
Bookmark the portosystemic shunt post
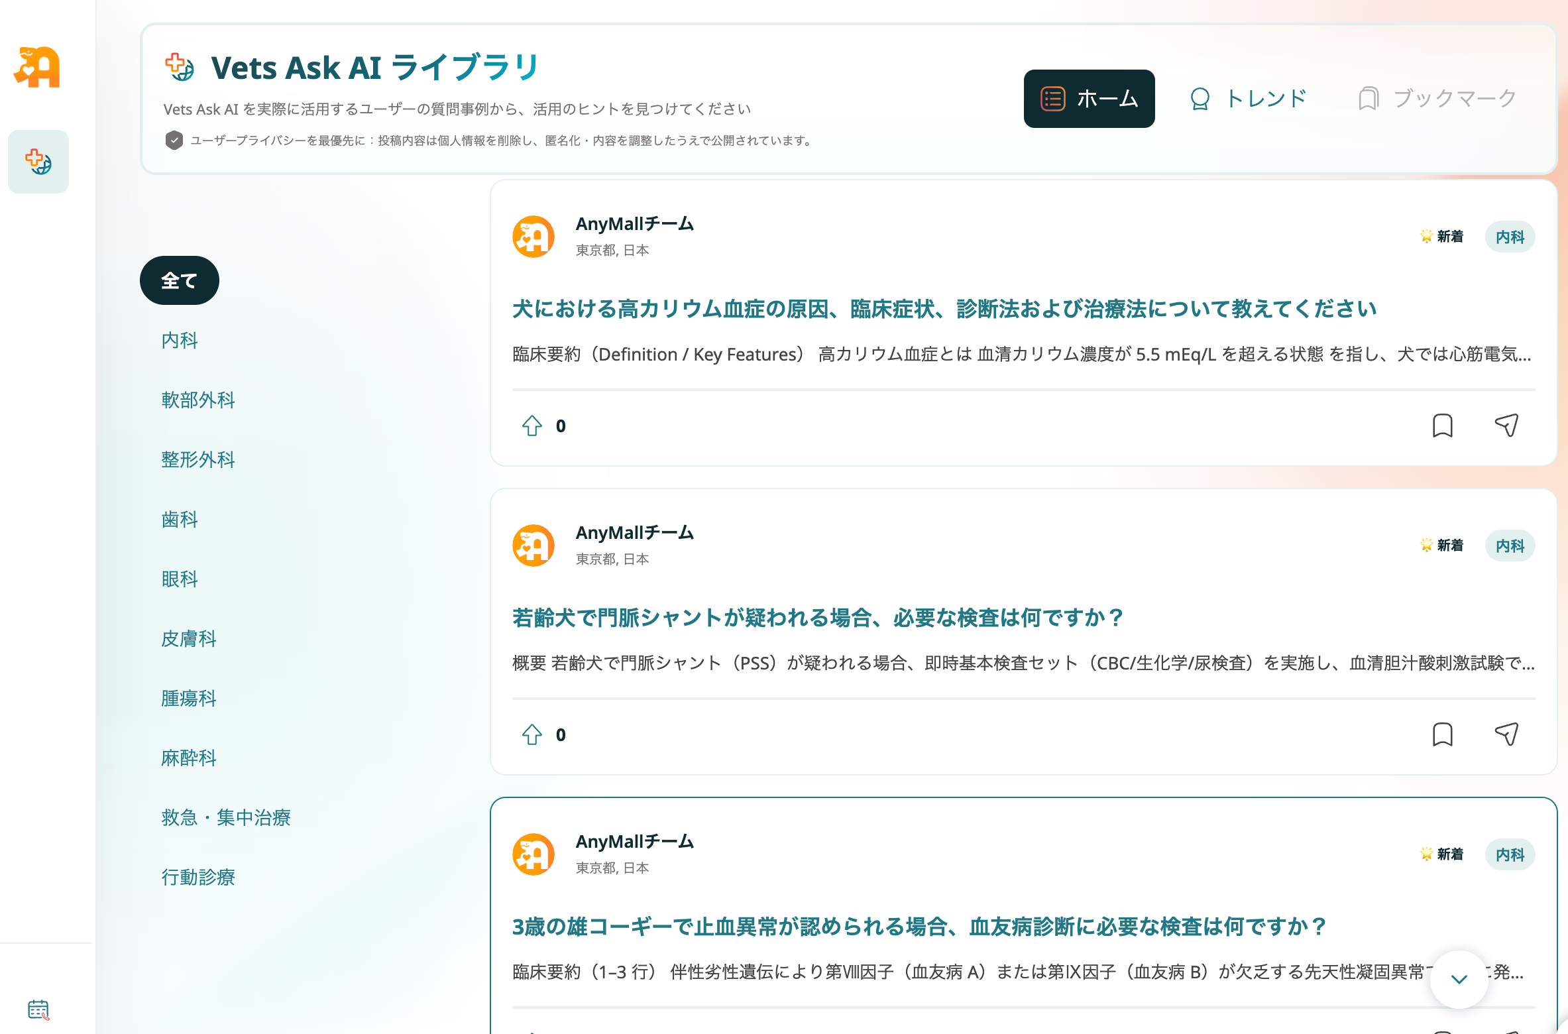click(1443, 734)
